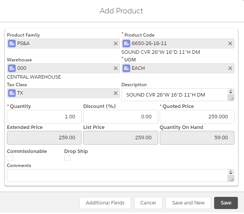Click the Extended Price read-only field
Image resolution: width=244 pixels, height=214 pixels.
click(x=44, y=138)
